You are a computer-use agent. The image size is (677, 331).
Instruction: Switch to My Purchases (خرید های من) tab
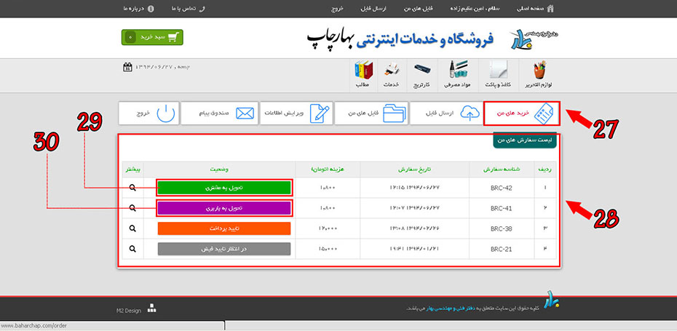[x=521, y=113]
